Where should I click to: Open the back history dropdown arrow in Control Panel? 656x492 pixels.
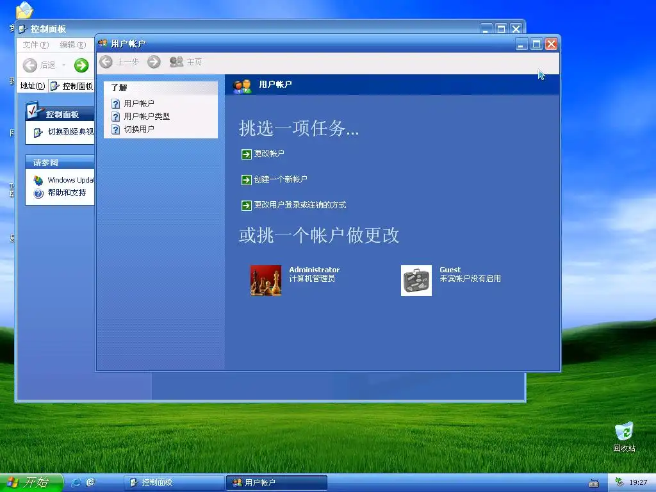[63, 65]
